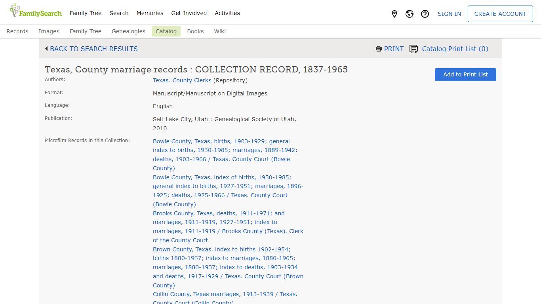Open the help question mark icon
This screenshot has width=541, height=304.
[x=425, y=14]
